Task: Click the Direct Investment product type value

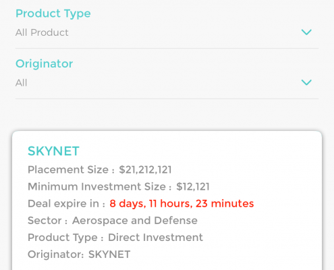Action: (155, 238)
